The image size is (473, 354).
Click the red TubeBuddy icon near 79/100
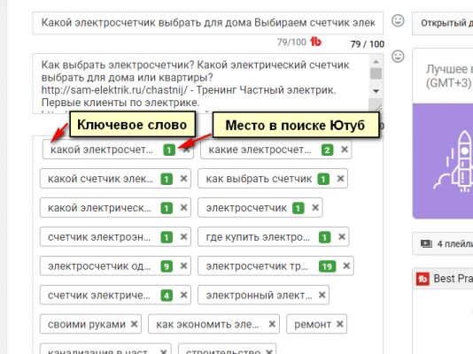click(315, 42)
